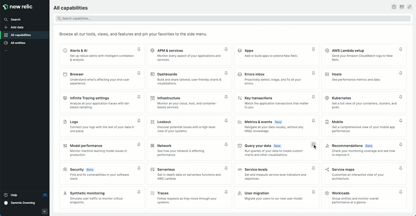Open the Logs capability
This screenshot has width=416, height=216.
74,122
